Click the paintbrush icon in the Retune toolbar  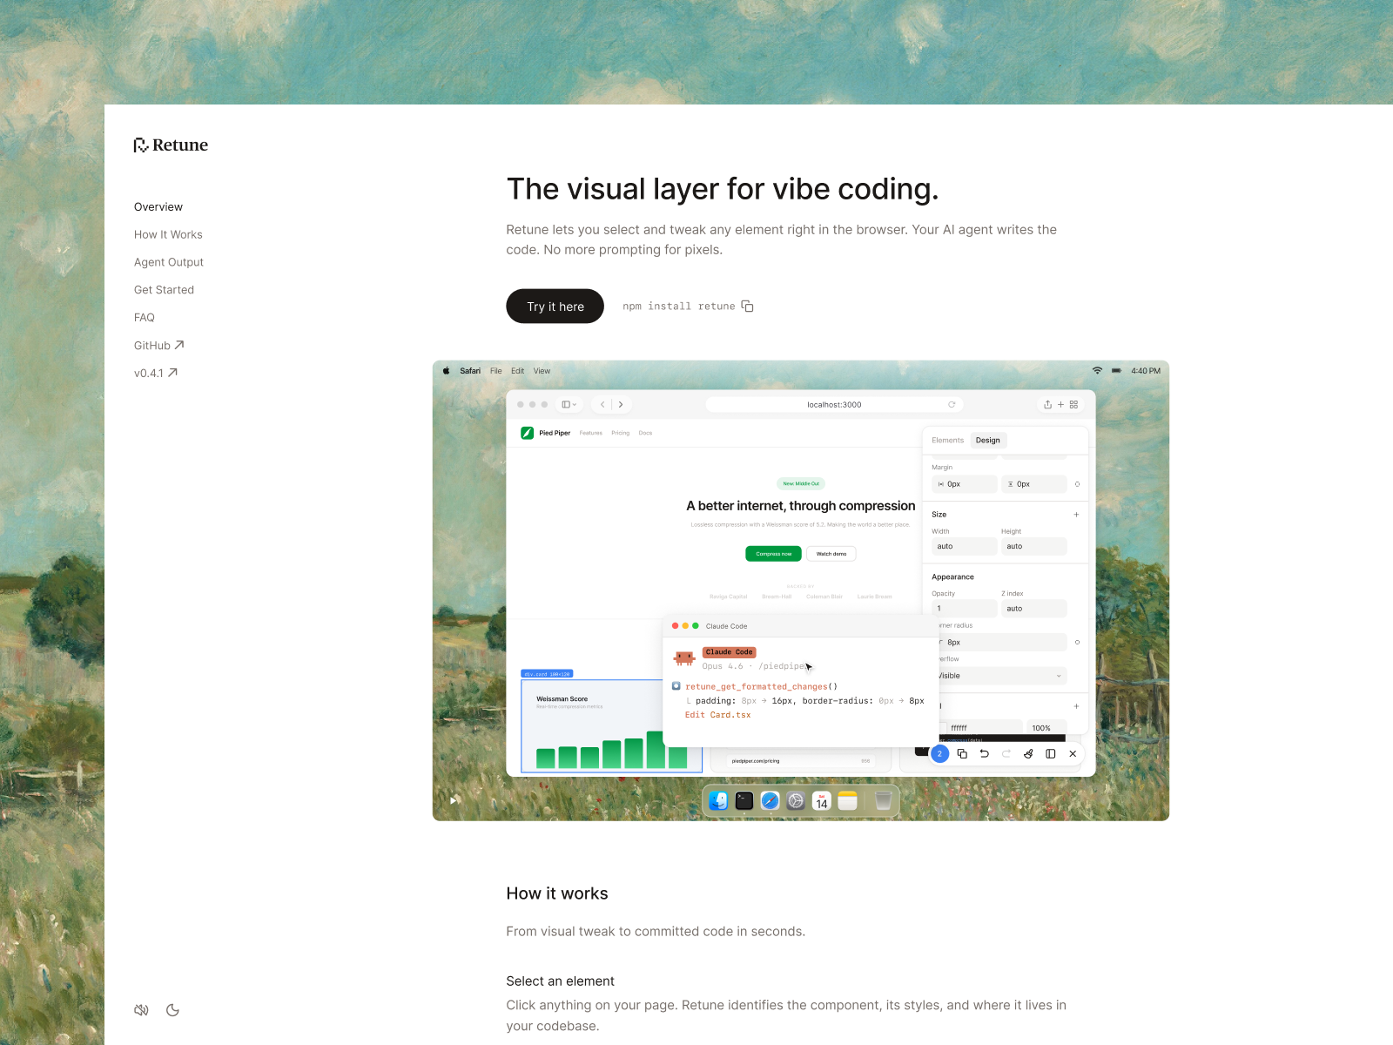click(x=1028, y=754)
